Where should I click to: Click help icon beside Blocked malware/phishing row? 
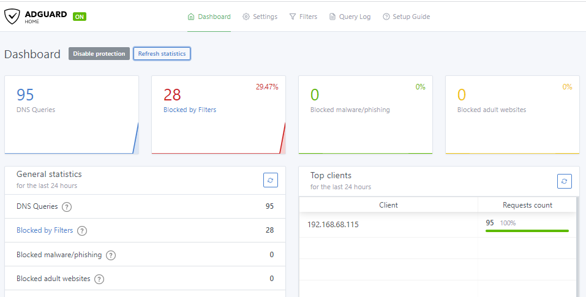(x=111, y=255)
